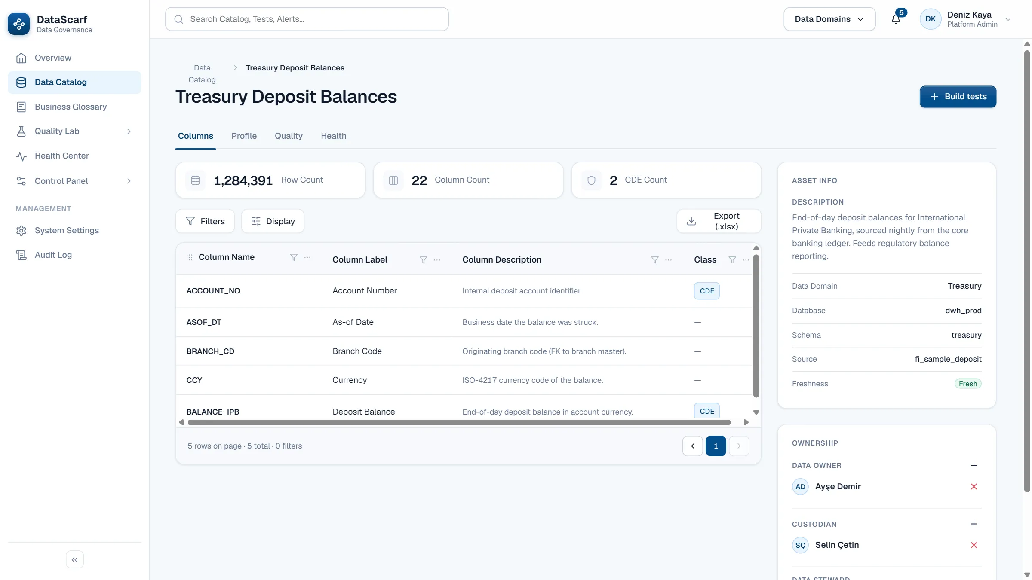Click the Column Name drag handle icon
Screen dimensions: 1032x580
click(x=190, y=257)
